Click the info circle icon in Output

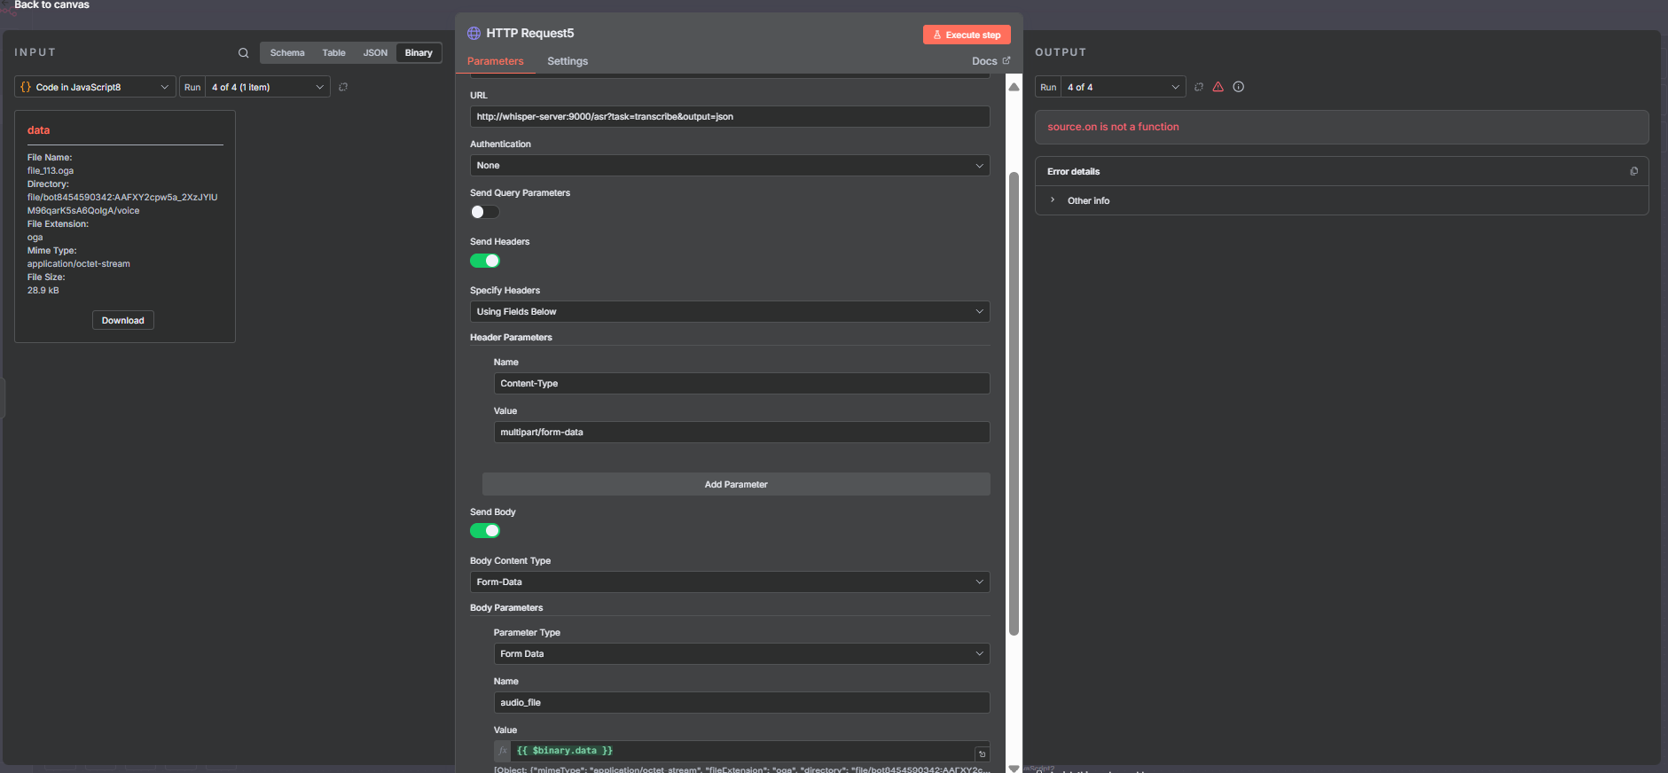pos(1238,87)
